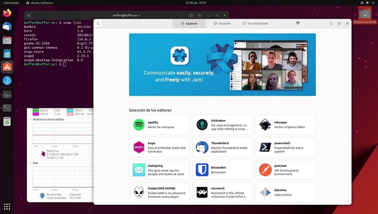Open the Inkscape app card
This screenshot has width=378, height=214.
tap(285, 125)
